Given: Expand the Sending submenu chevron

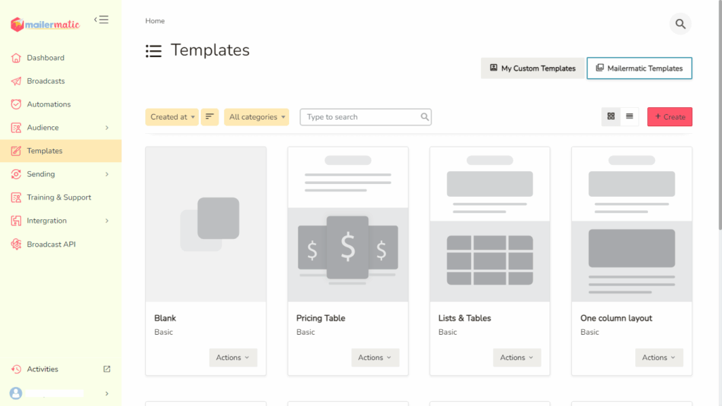Looking at the screenshot, I should pos(107,175).
